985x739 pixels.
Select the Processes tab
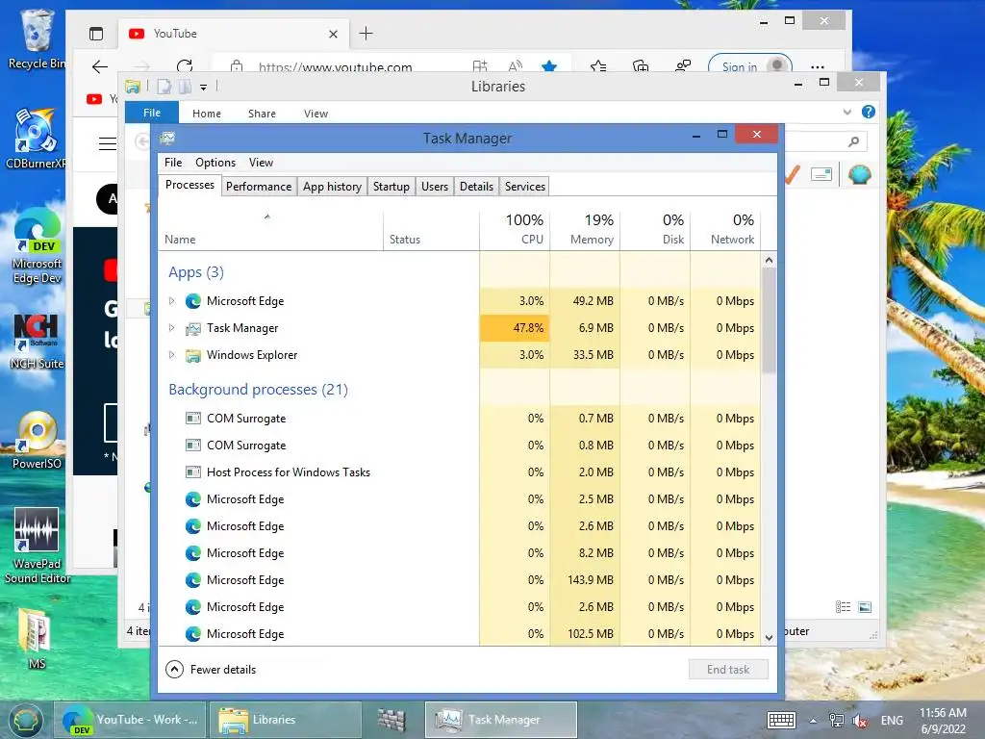189,185
